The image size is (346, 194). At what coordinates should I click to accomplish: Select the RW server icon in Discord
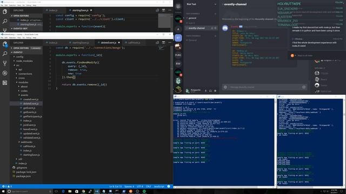178,64
